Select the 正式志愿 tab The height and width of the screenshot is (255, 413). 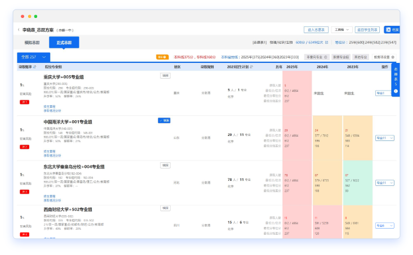[x=64, y=43]
